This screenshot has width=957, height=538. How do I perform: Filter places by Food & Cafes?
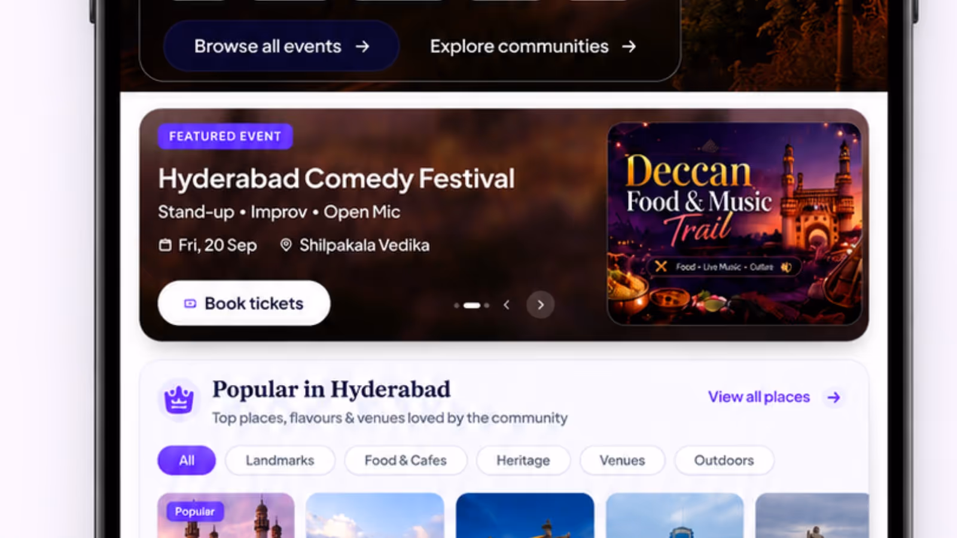406,460
